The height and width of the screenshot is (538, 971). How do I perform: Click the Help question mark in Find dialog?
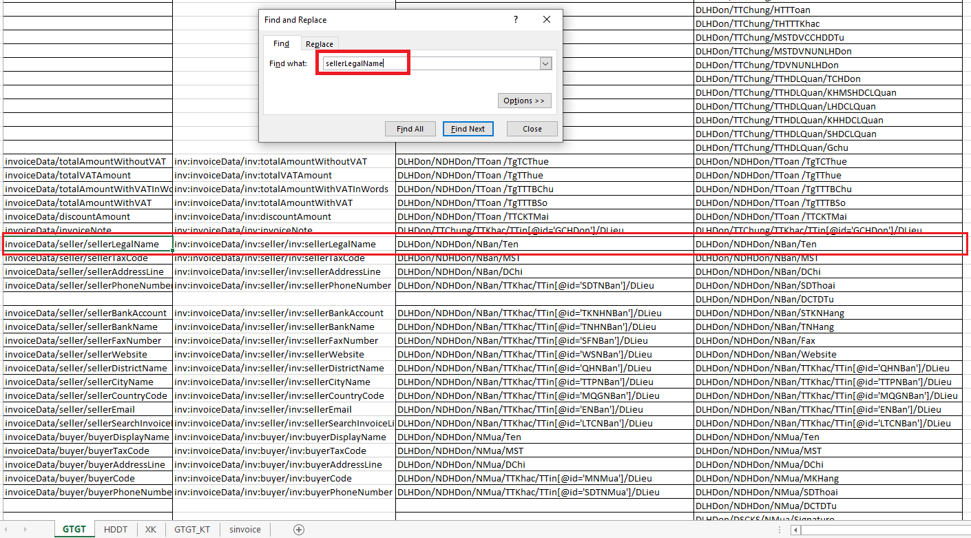pos(516,20)
